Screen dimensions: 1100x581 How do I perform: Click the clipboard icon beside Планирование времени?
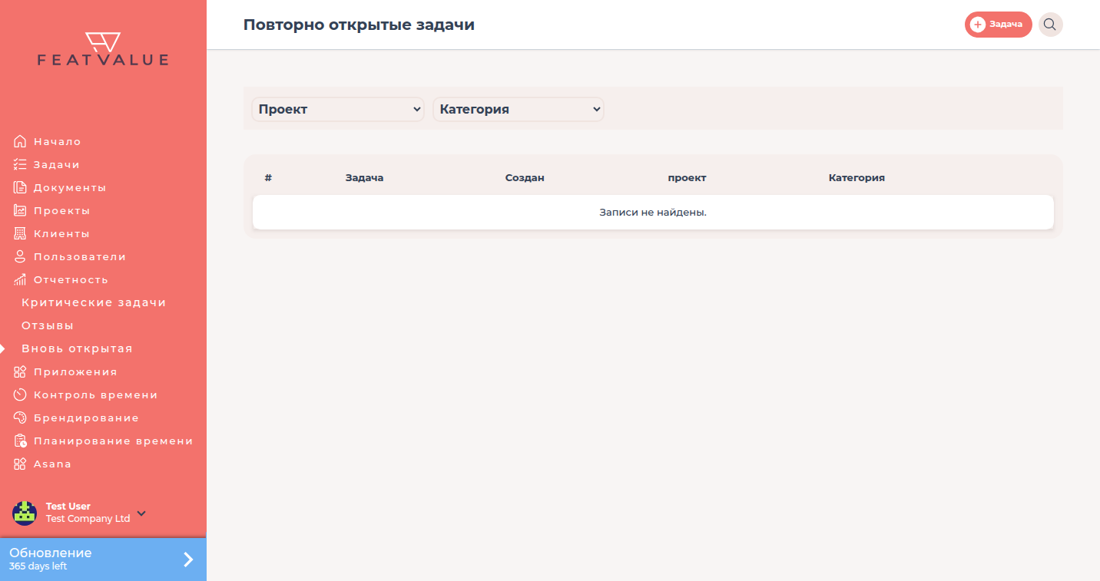[x=20, y=441]
